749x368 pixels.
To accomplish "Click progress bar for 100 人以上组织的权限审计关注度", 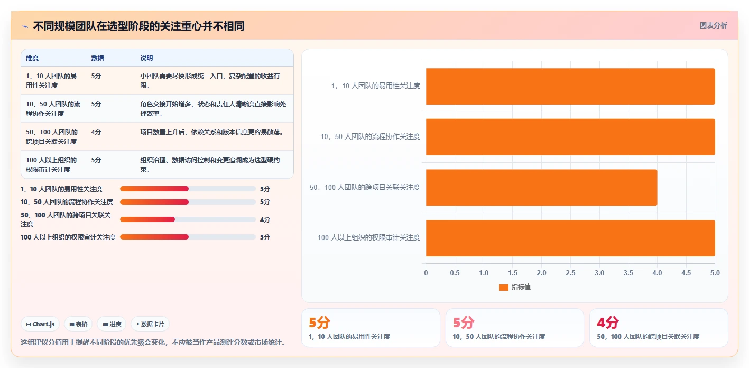I will (x=188, y=237).
